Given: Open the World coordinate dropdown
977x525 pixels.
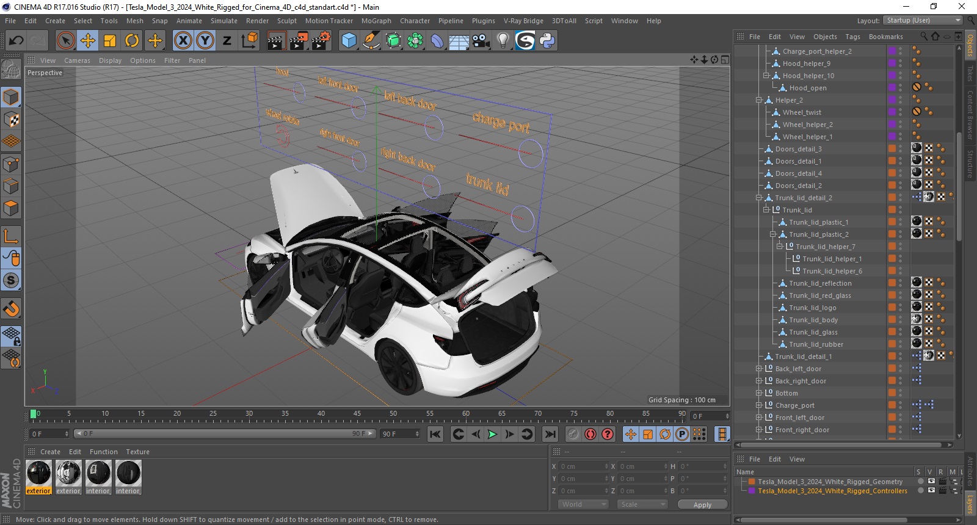Looking at the screenshot, I should [x=583, y=504].
